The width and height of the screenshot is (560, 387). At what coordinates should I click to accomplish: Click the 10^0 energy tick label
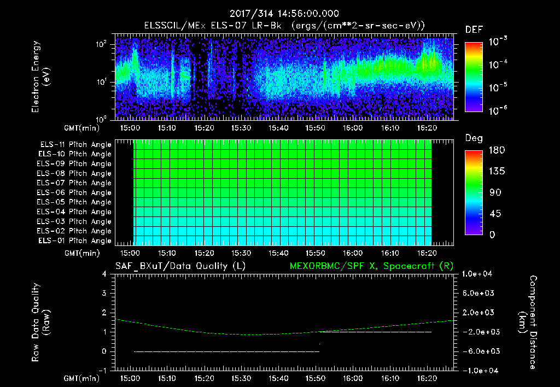[x=101, y=119]
